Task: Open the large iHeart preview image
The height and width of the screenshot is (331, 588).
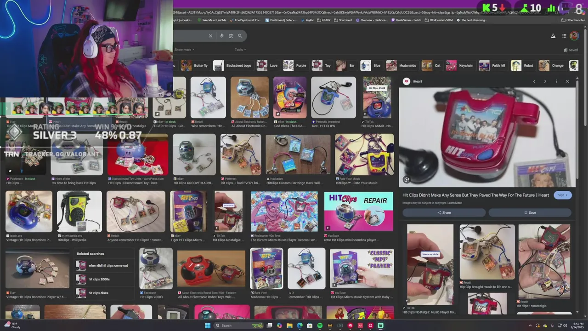Action: 487,137
